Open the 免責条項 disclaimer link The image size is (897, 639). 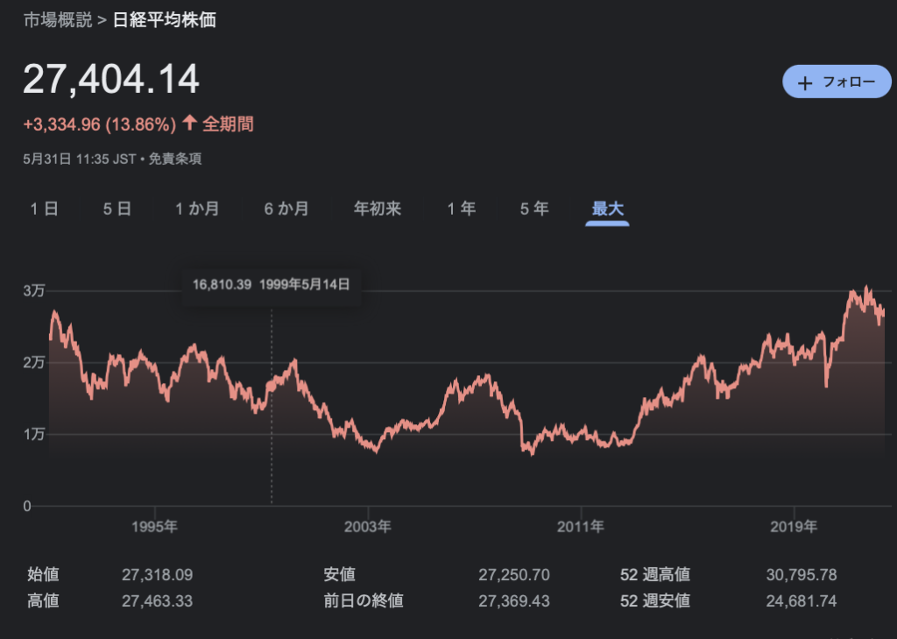[175, 159]
